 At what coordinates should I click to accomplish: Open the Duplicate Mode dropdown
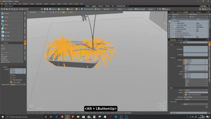pos(18,85)
